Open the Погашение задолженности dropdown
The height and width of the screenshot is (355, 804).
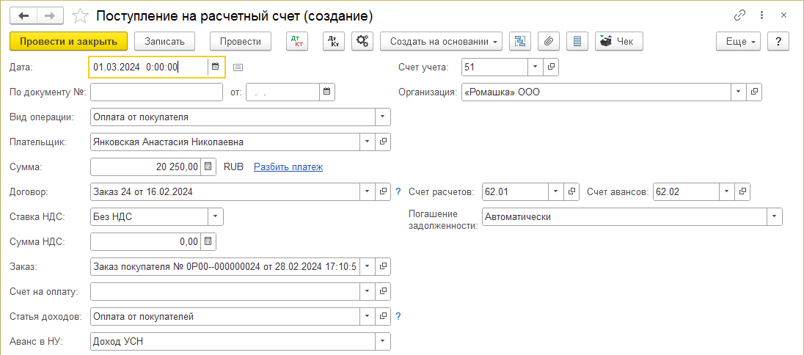(774, 216)
